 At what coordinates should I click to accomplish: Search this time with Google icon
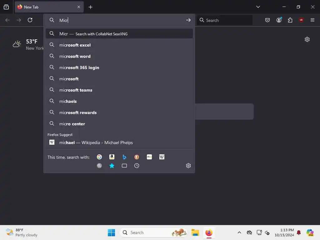(x=99, y=157)
